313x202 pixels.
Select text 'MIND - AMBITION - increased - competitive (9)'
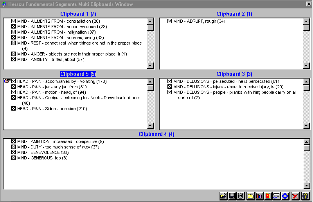61,141
